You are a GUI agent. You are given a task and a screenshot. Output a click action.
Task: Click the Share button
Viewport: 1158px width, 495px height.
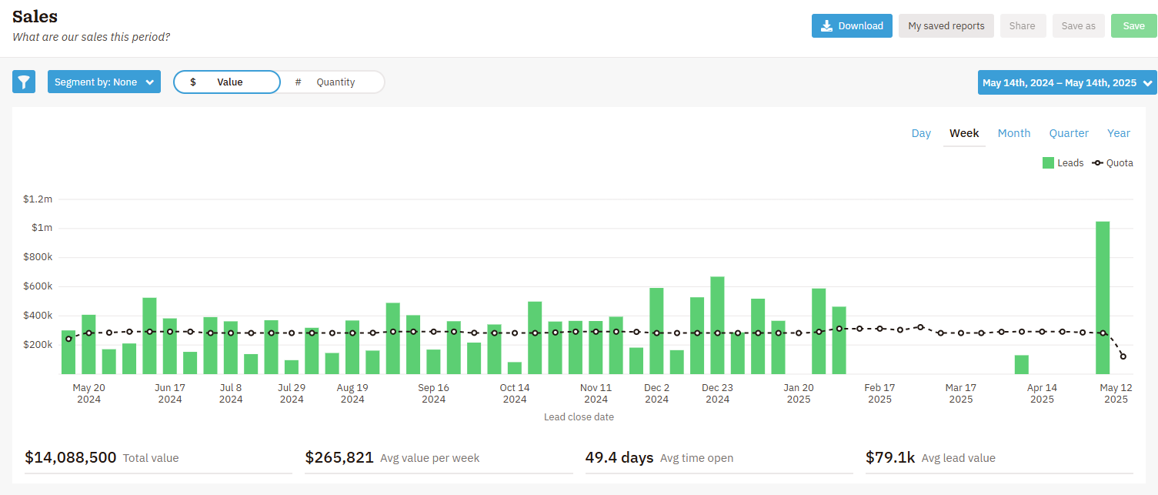[1022, 26]
